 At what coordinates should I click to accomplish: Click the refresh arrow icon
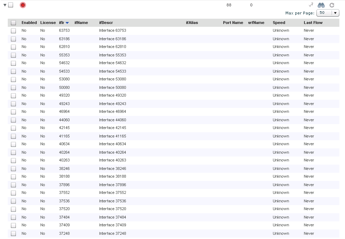click(x=332, y=5)
